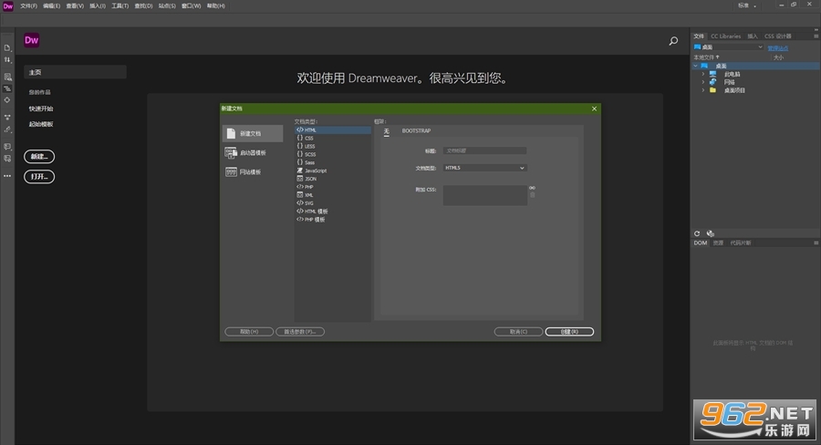Click the Expand All hierarchy icon in left toolbar
This screenshot has height=445, width=821.
(x=7, y=118)
